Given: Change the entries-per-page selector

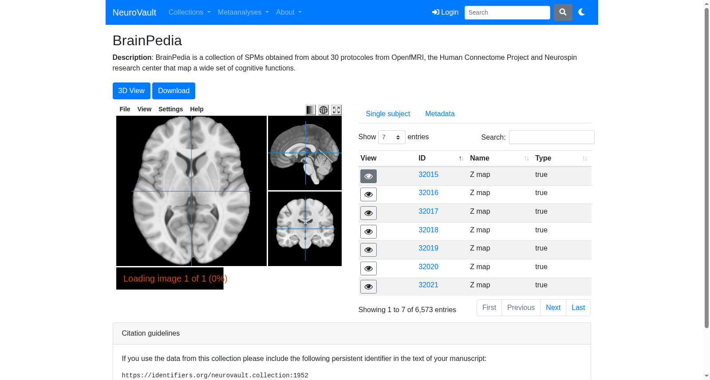Looking at the screenshot, I should click(391, 137).
